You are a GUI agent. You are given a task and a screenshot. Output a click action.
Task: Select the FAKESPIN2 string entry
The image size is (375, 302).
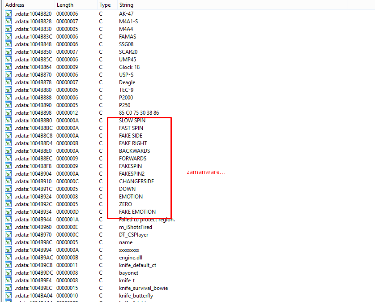click(132, 174)
